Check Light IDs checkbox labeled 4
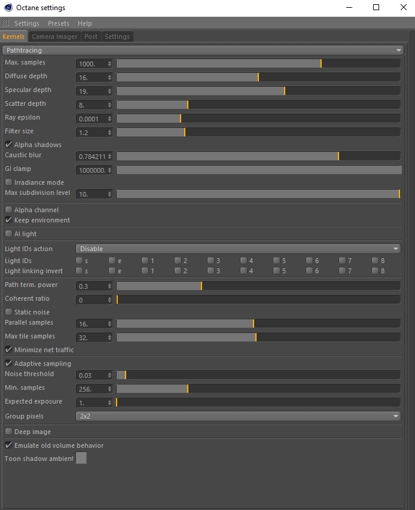Image resolution: width=415 pixels, height=510 pixels. [x=243, y=261]
